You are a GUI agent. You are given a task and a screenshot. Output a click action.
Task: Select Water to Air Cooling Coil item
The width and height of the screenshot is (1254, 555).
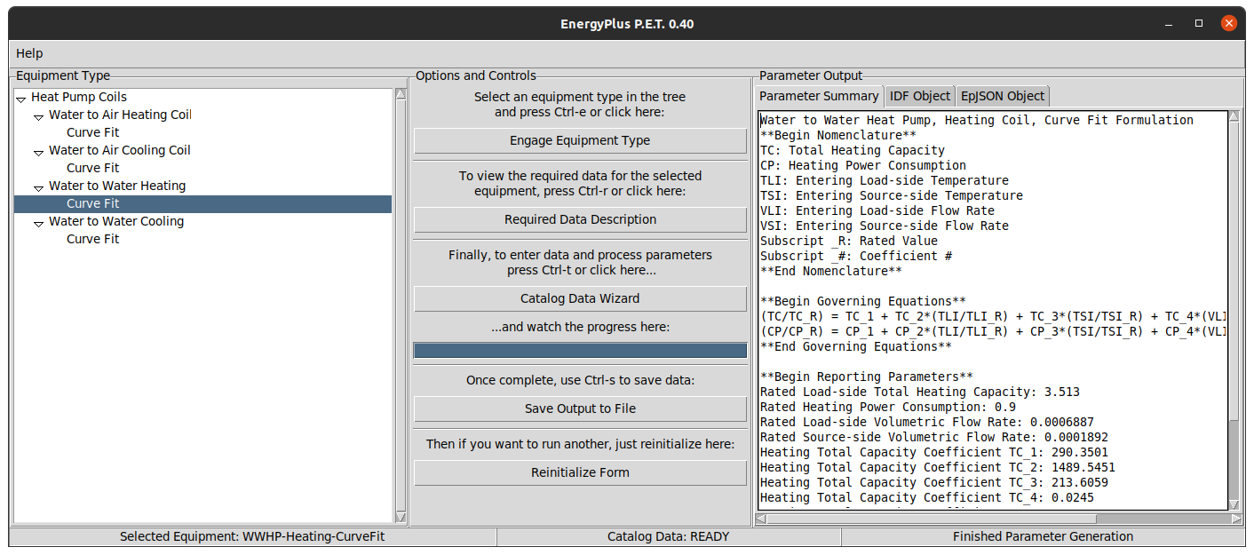120,150
